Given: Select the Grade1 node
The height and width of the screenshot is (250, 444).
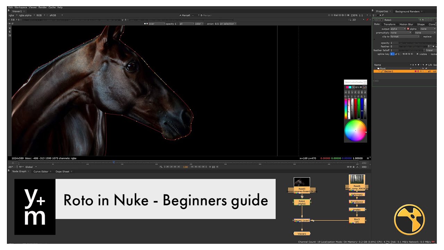Looking at the screenshot, I should point(357,210).
